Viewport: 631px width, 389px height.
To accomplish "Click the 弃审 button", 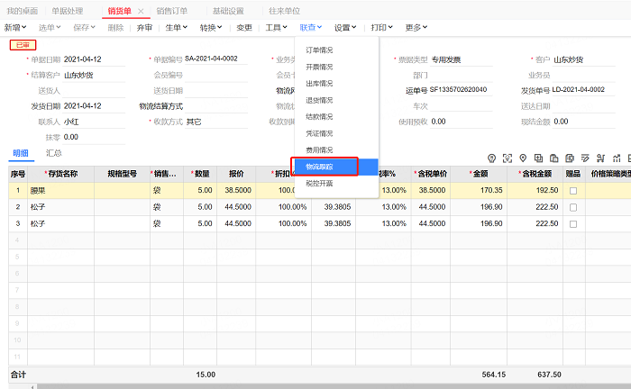I will point(144,28).
